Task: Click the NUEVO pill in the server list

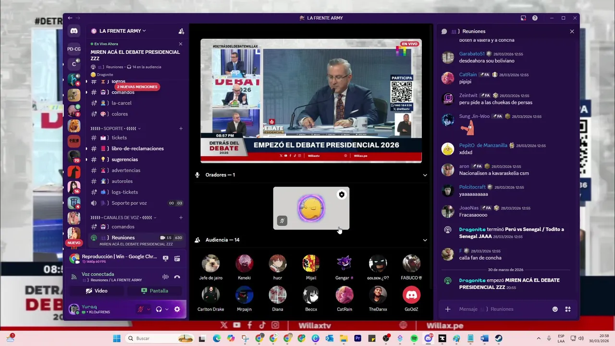Action: [74, 243]
